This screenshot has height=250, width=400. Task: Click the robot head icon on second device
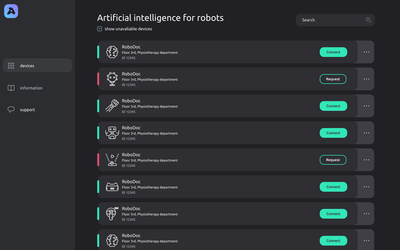pos(112,79)
